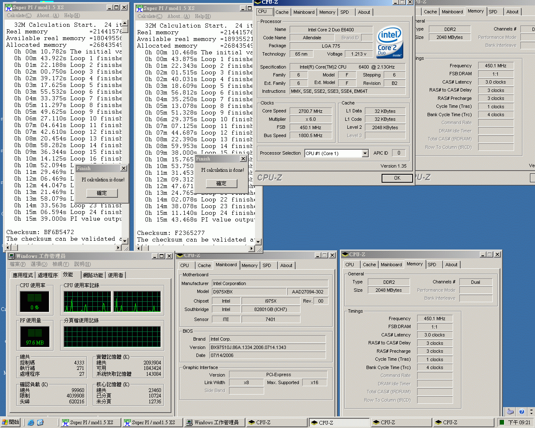535x428 pixels.
Task: Switch to the 網路功能 tab in Task Manager
Action: pos(93,275)
